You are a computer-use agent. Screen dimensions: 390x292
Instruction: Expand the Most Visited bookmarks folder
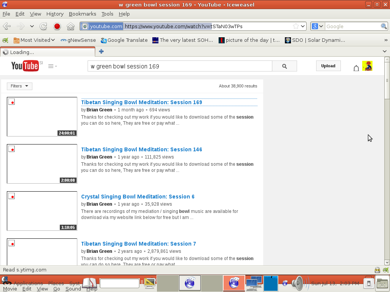pyautogui.click(x=34, y=40)
